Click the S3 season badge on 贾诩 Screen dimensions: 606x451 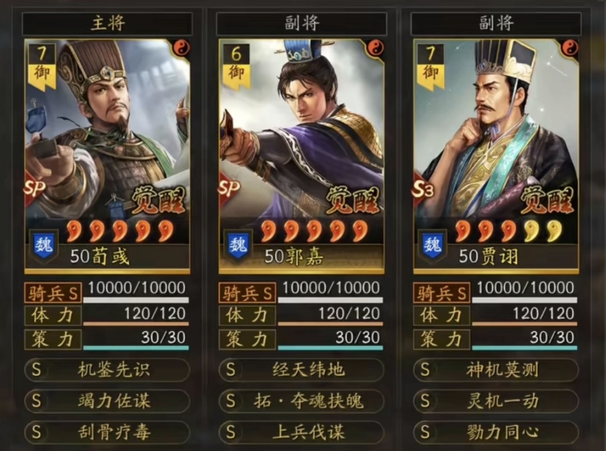point(423,188)
